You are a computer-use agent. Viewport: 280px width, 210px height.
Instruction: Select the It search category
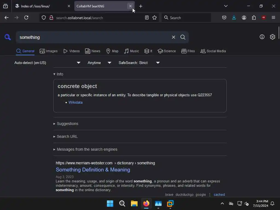click(148, 51)
